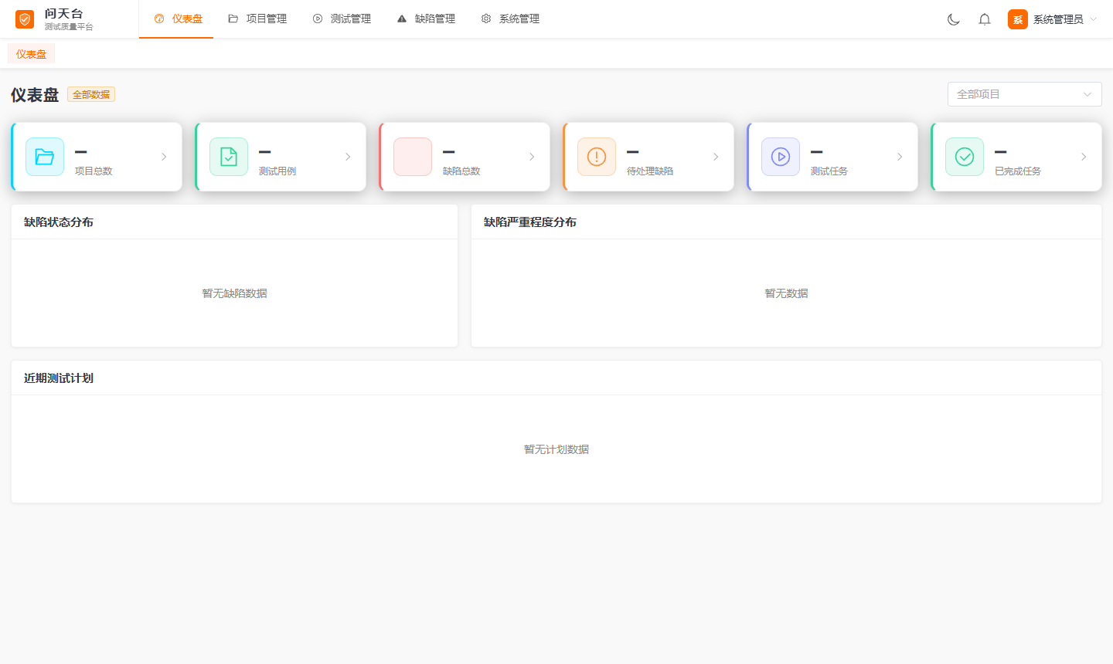
Task: Open the 待处理缺陷 card label
Action: pos(650,171)
